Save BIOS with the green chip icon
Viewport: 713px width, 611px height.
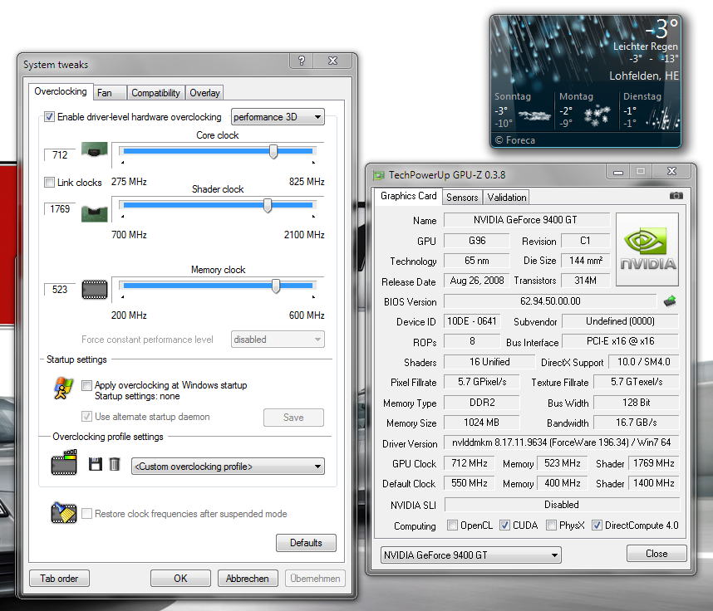click(x=670, y=301)
